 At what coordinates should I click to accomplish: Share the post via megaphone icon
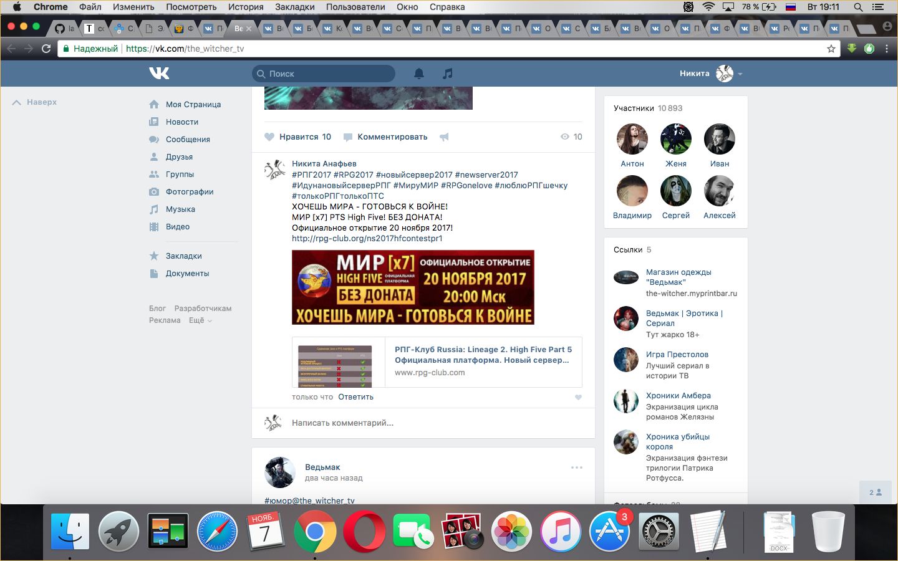point(444,137)
